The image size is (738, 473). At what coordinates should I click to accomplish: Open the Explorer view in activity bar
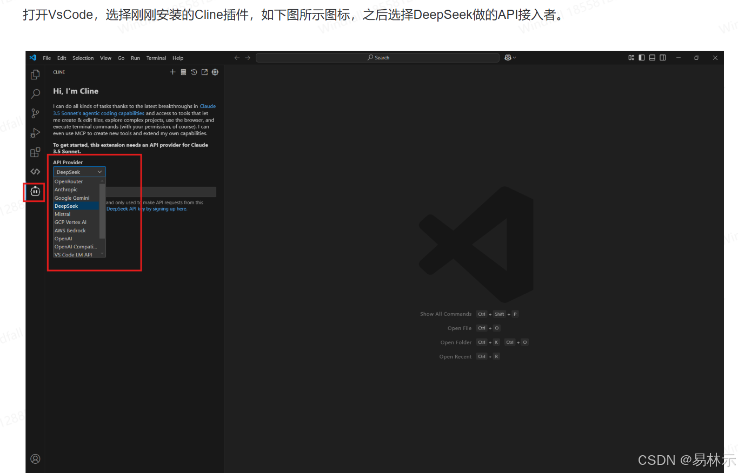[x=35, y=75]
